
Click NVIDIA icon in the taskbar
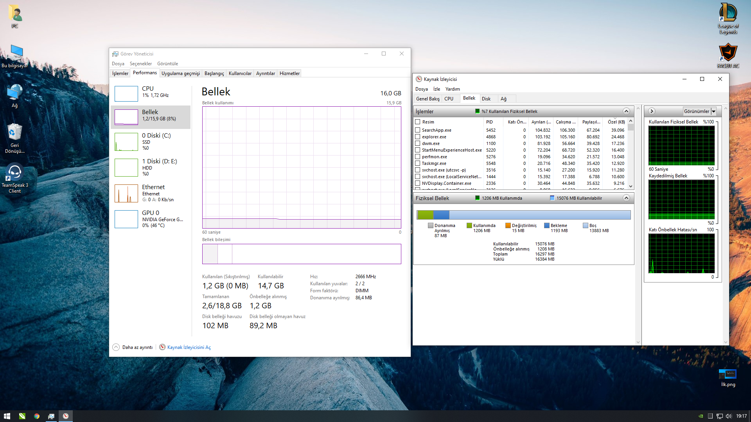(22, 416)
